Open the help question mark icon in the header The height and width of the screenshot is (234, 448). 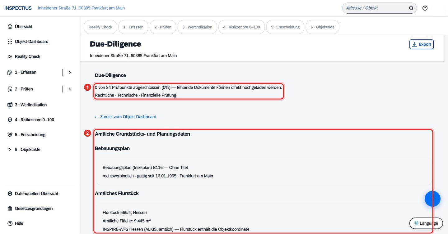425,8
